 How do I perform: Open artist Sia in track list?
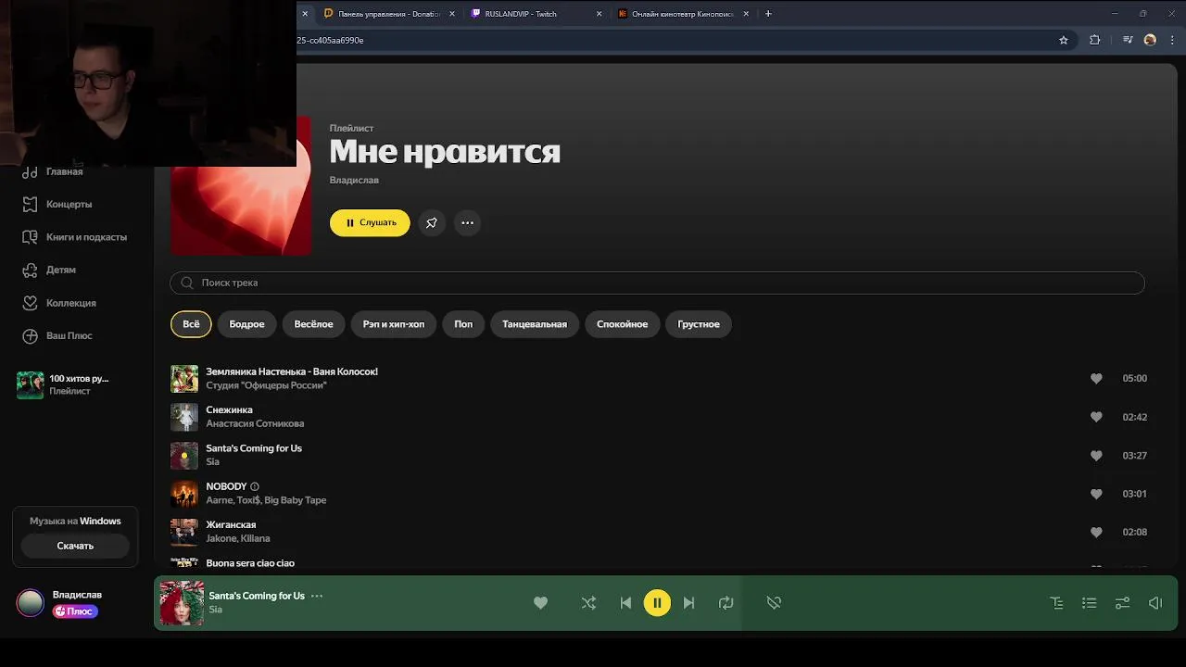click(212, 461)
